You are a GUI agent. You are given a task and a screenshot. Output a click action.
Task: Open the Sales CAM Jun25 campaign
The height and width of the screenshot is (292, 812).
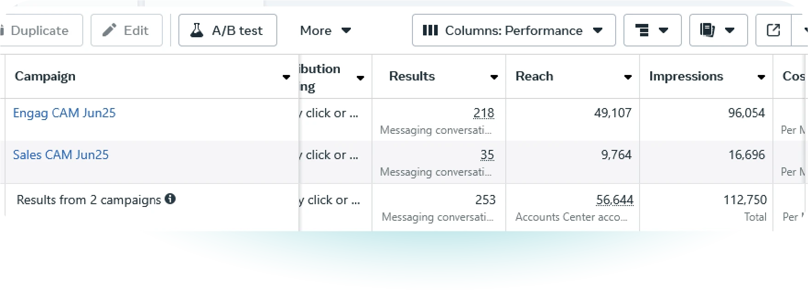pos(61,155)
